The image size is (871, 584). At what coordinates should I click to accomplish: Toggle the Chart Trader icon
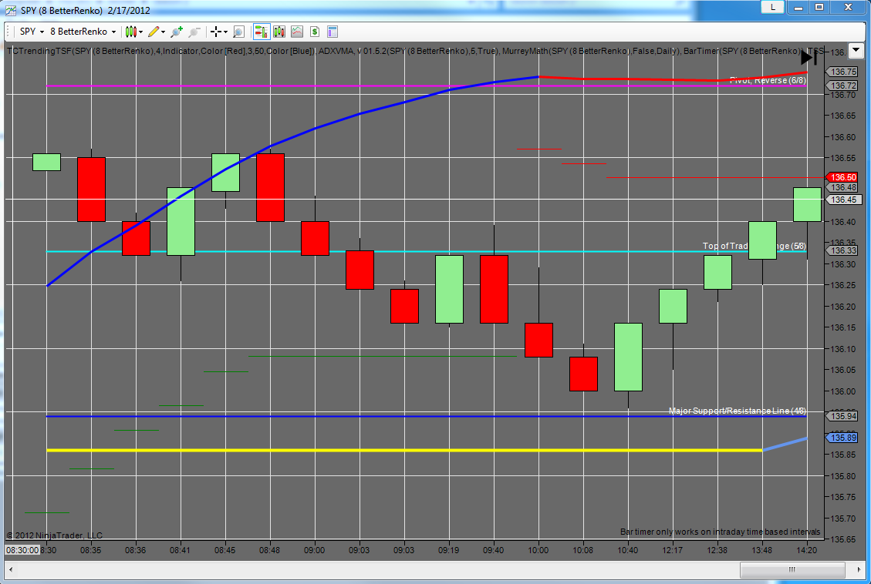[x=261, y=32]
